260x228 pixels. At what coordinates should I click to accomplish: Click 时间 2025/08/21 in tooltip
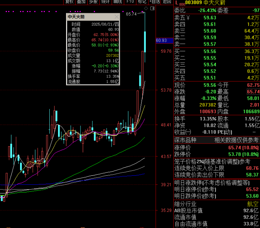point(93,24)
